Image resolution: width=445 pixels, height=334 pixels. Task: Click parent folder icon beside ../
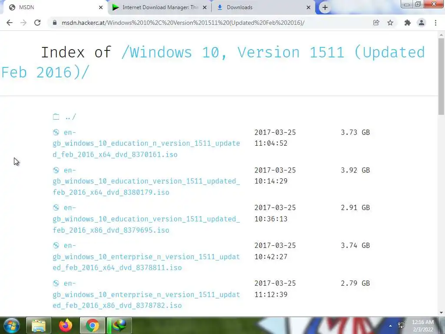(x=56, y=117)
